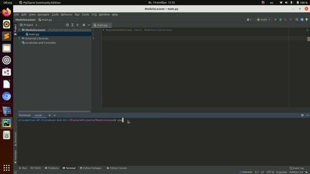The height and width of the screenshot is (174, 310).
Task: Toggle the Terminal tool window button
Action: [69, 168]
